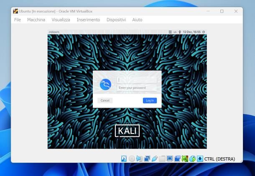Open the display settings status icon
This screenshot has height=176, width=255.
coord(170,158)
